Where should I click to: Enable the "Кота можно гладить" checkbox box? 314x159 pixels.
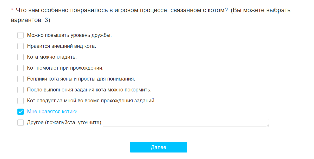[x=21, y=57]
